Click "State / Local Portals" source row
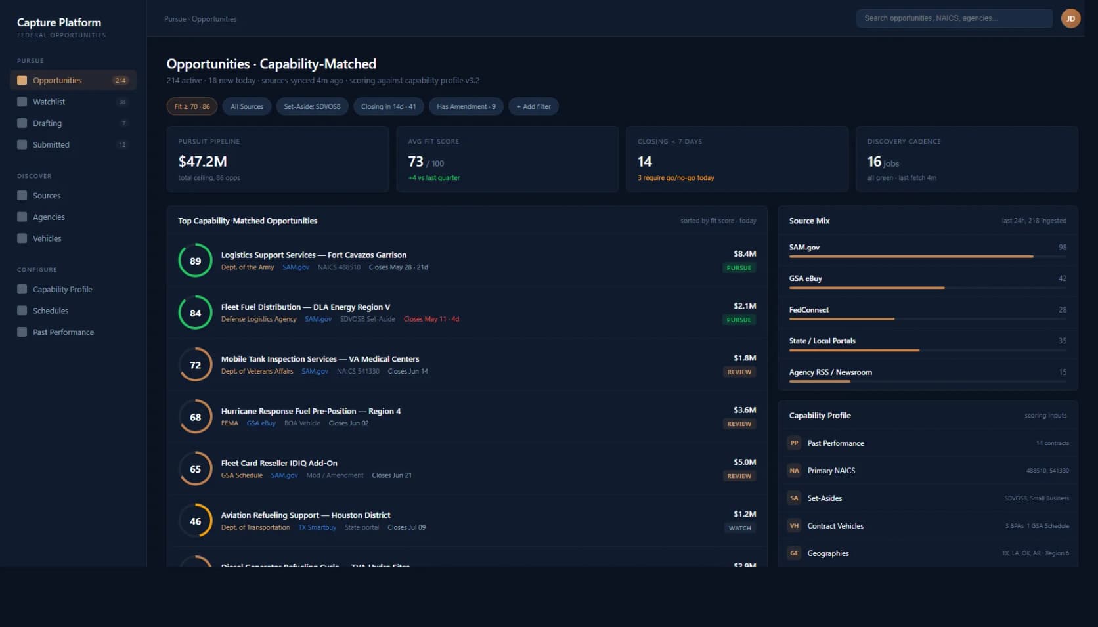Viewport: 1098px width, 627px height. [927, 343]
